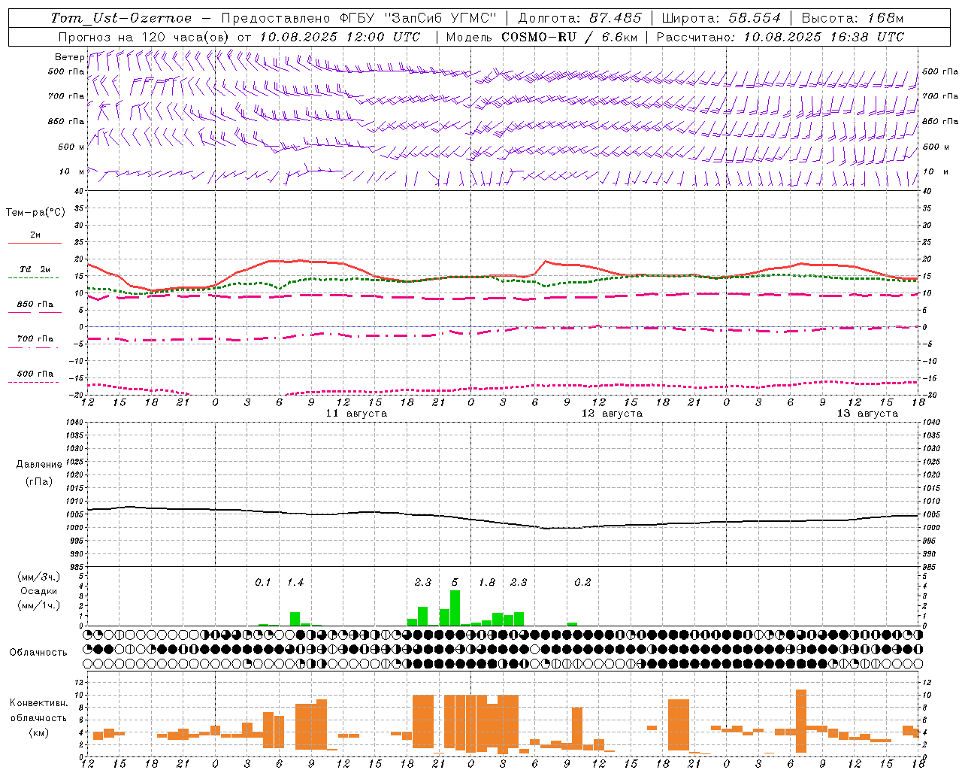
Task: Click the tallest orange convective bar on 13 августа
Action: 801,721
